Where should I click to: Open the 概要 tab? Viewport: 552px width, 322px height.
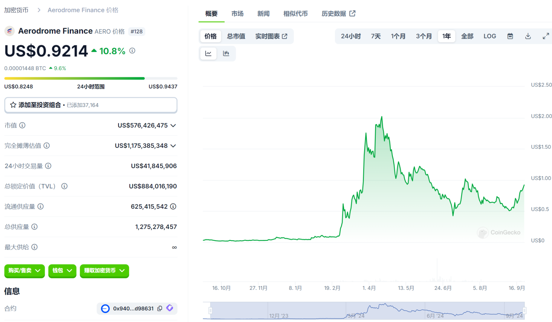coord(211,14)
